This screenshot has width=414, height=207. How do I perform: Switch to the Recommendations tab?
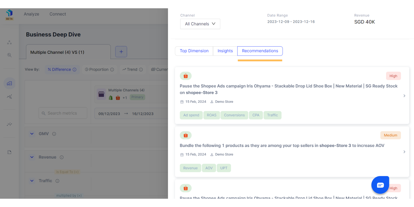click(260, 51)
